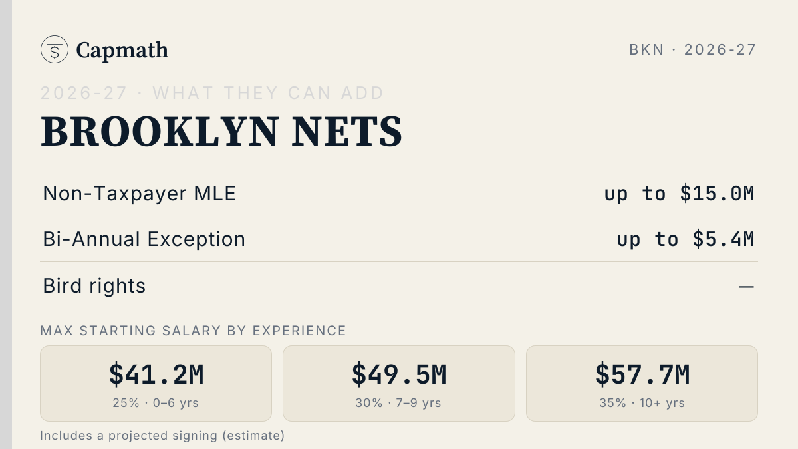Click the 30% · 7–9 yrs caption

point(399,403)
